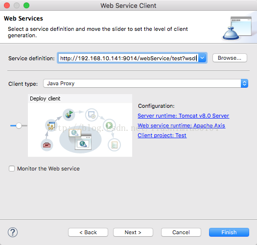
Task: Open Server runtime: Tomcat v8.0 Server link
Action: 183,116
